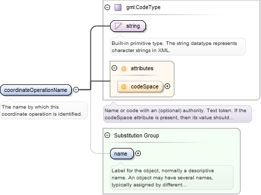Expand the codeSpace attribute
Image resolution: width=261 pixels, height=195 pixels.
point(167,86)
